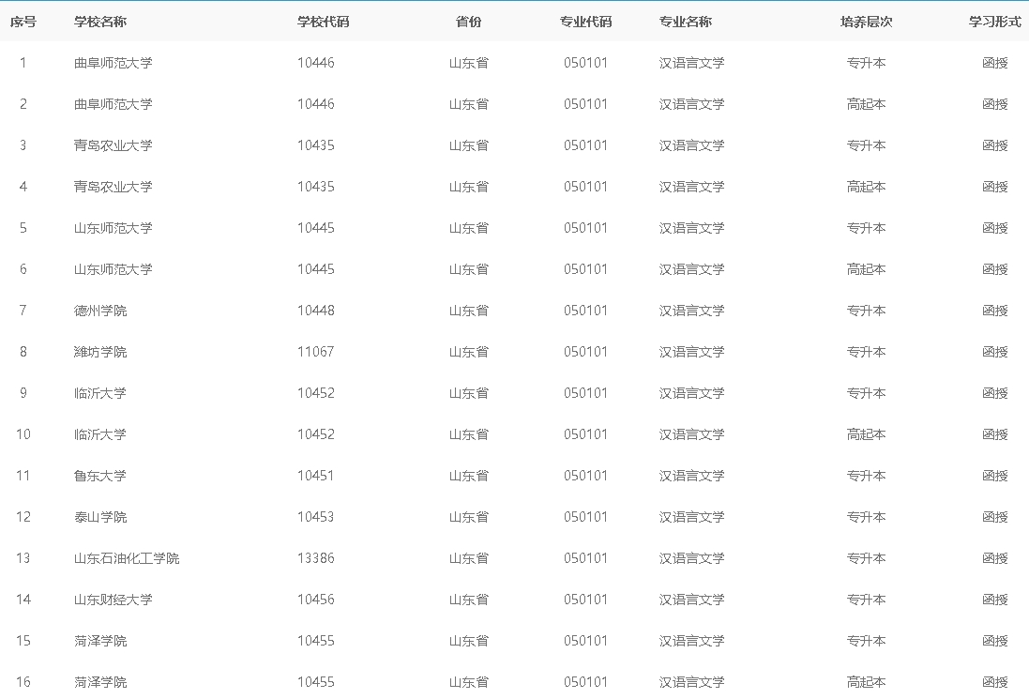This screenshot has height=699, width=1029.
Task: Click sequence number 13
Action: tap(23, 558)
